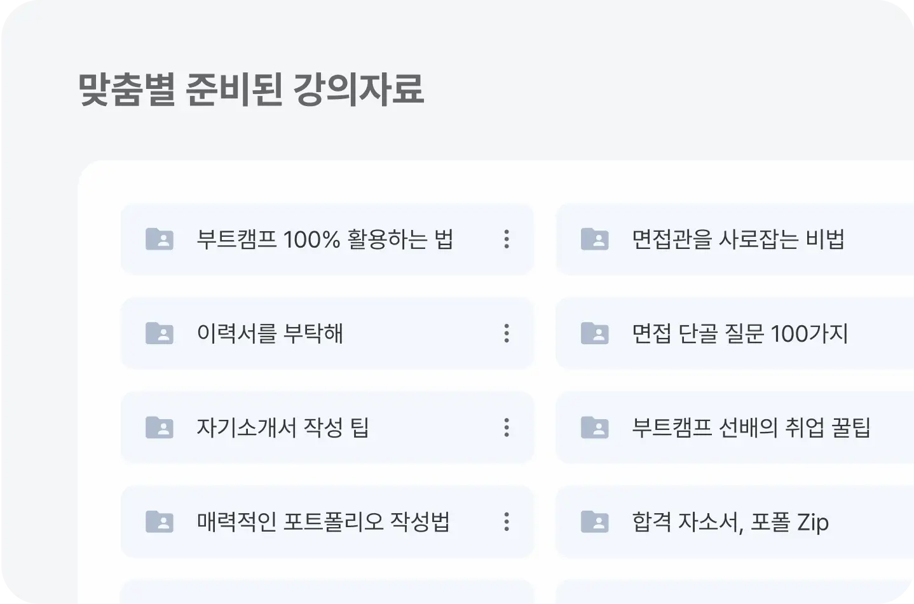914x604 pixels.
Task: Open the 합격 자소서, 포폴 Zip folder
Action: click(x=730, y=522)
